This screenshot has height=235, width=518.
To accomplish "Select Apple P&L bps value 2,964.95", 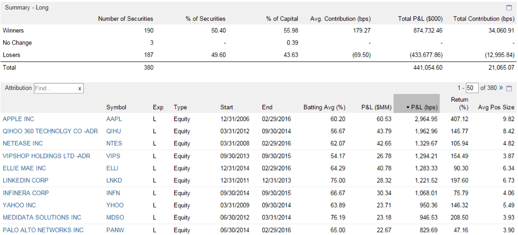I will pos(425,119).
